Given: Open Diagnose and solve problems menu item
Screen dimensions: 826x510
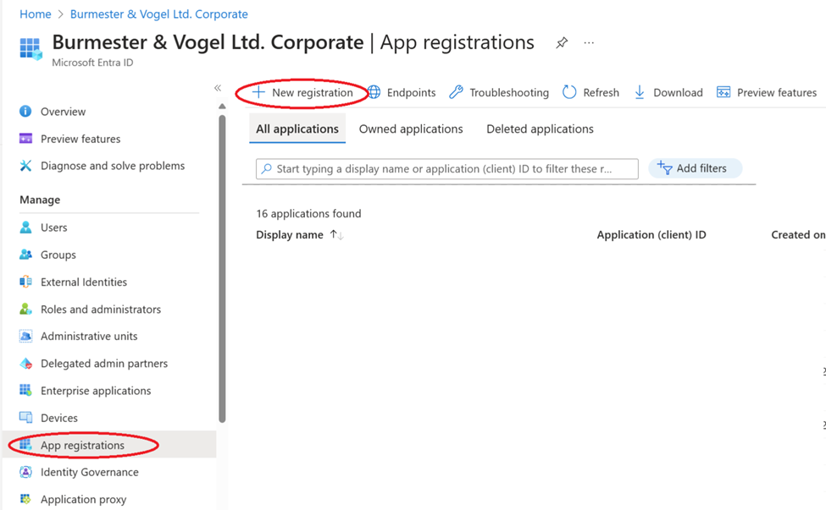Looking at the screenshot, I should [x=113, y=166].
